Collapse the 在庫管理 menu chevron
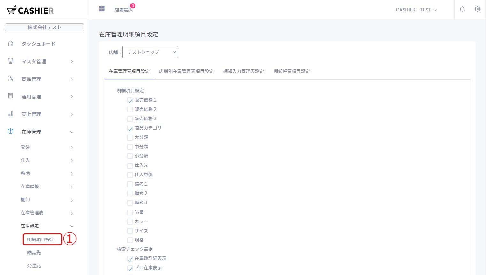Image resolution: width=486 pixels, height=275 pixels. click(72, 132)
